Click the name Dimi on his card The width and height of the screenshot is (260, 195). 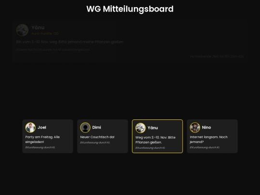96,127
